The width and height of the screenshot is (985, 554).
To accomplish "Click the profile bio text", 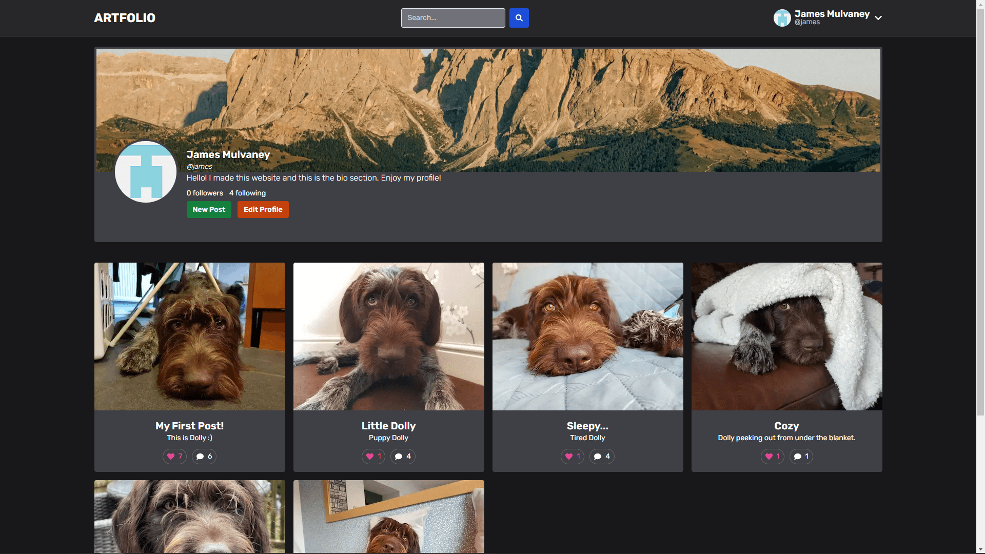I will (314, 178).
